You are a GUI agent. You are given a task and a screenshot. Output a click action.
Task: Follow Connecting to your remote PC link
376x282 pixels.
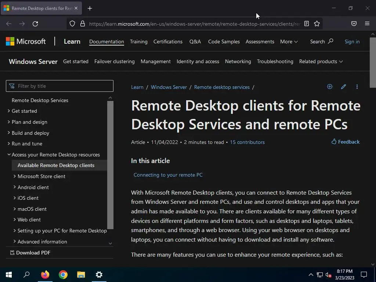click(x=168, y=175)
